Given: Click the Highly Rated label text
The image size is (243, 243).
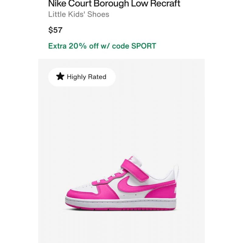Looking at the screenshot, I should tap(87, 77).
